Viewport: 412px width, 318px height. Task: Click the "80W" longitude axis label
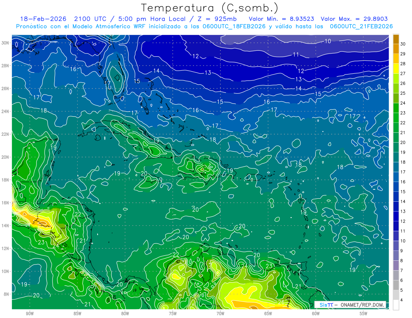click(x=125, y=314)
